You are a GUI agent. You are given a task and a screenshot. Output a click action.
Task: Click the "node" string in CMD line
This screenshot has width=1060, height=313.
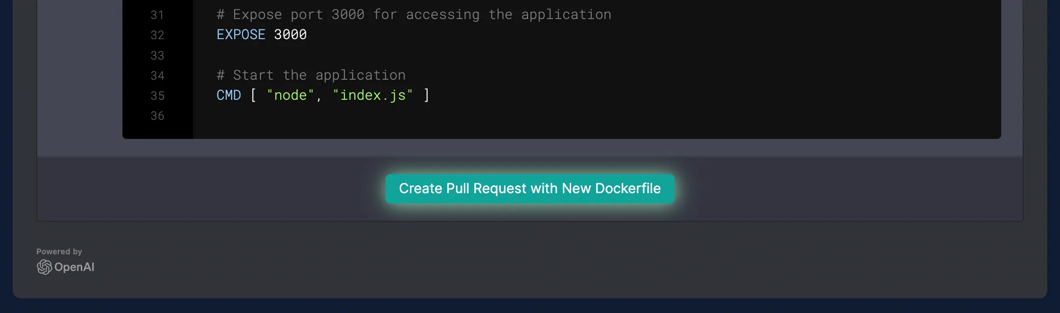[x=290, y=95]
